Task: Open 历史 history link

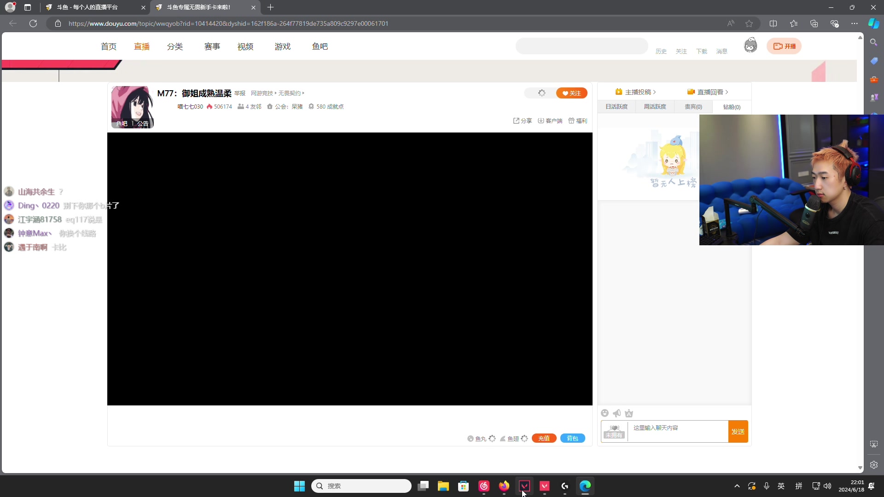Action: pyautogui.click(x=661, y=52)
